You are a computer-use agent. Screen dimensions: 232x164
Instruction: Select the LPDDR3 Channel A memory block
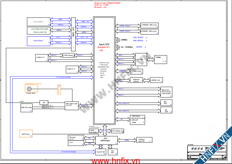tap(149, 26)
